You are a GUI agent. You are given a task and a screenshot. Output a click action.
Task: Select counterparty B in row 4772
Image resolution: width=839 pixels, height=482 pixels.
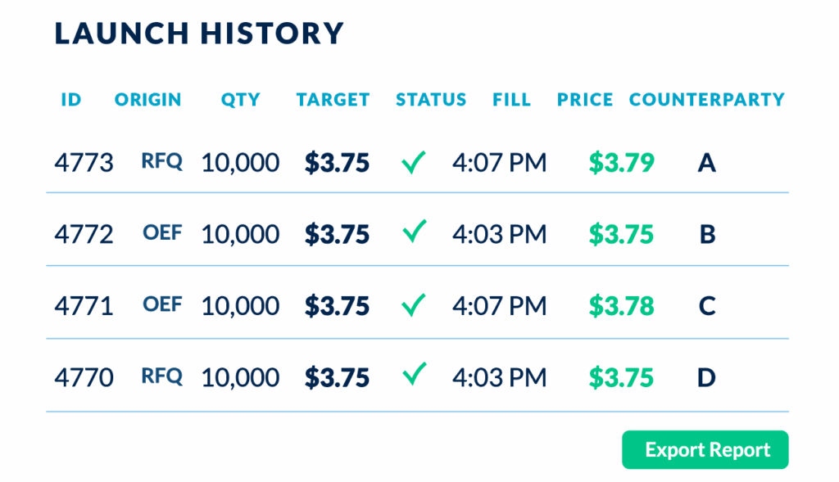707,234
